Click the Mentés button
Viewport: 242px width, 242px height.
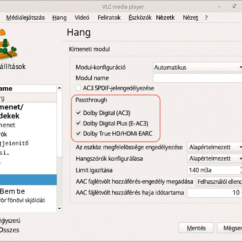196,228
